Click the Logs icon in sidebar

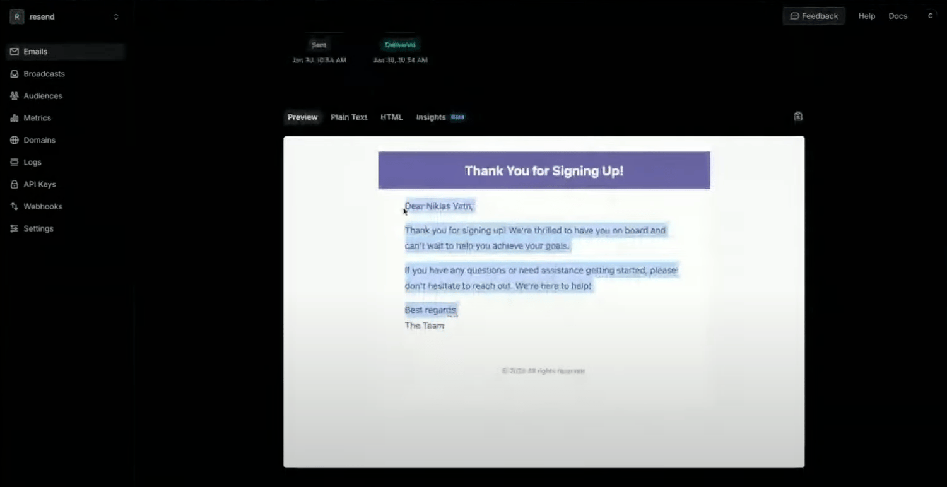(x=14, y=162)
